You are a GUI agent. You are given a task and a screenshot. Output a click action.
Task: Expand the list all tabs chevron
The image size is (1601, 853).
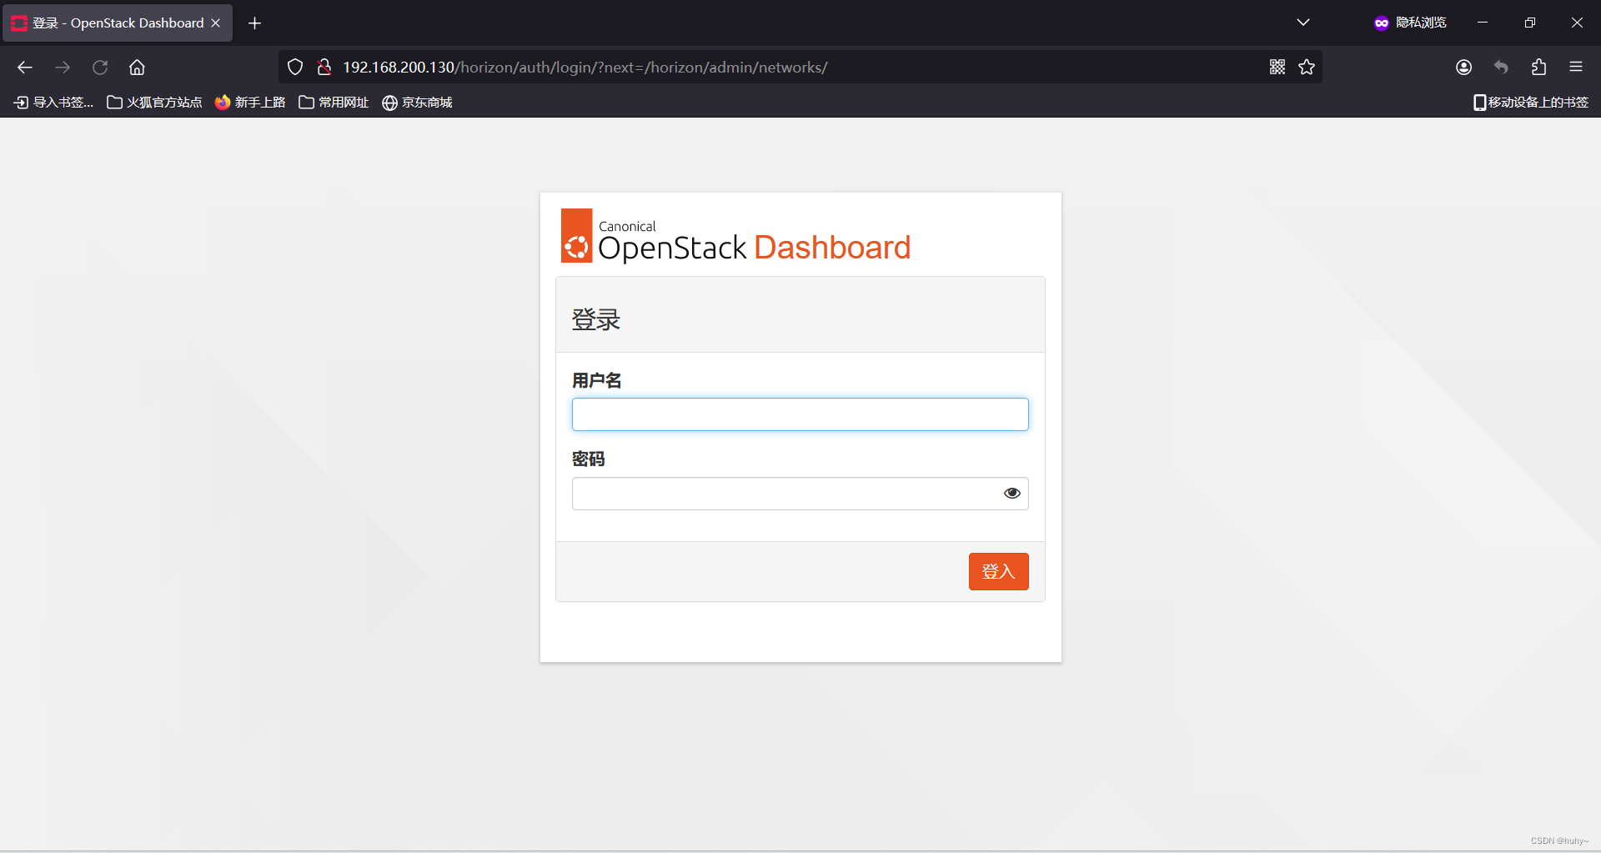(1303, 23)
